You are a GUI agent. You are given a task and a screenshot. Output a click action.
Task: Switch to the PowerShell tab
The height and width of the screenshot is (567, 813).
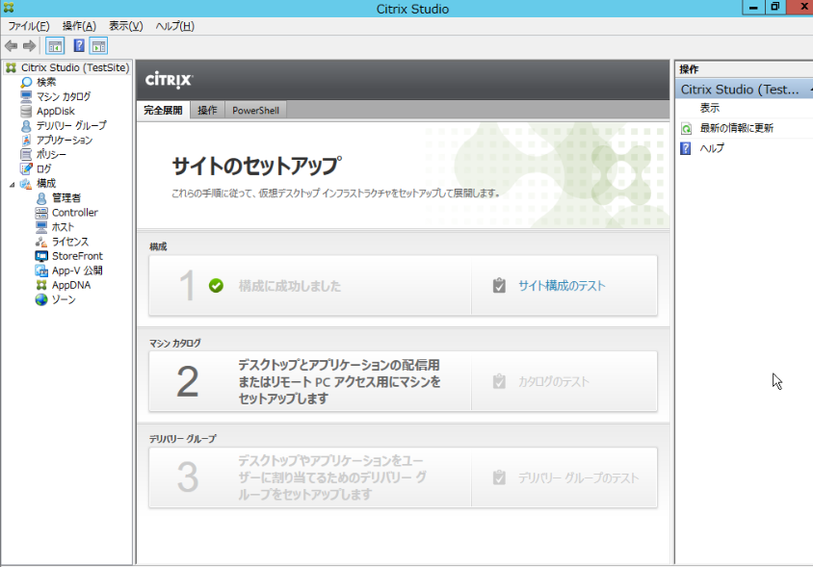(x=255, y=111)
